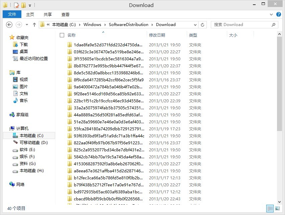Go back with the Back arrow button

(9, 25)
